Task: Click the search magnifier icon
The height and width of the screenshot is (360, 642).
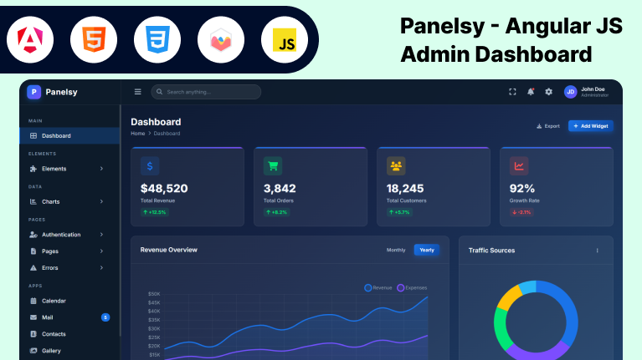Action: click(x=159, y=92)
